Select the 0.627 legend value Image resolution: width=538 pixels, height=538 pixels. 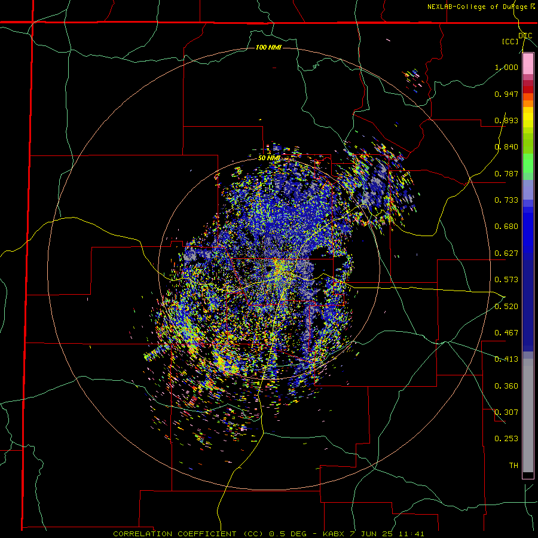pos(506,253)
